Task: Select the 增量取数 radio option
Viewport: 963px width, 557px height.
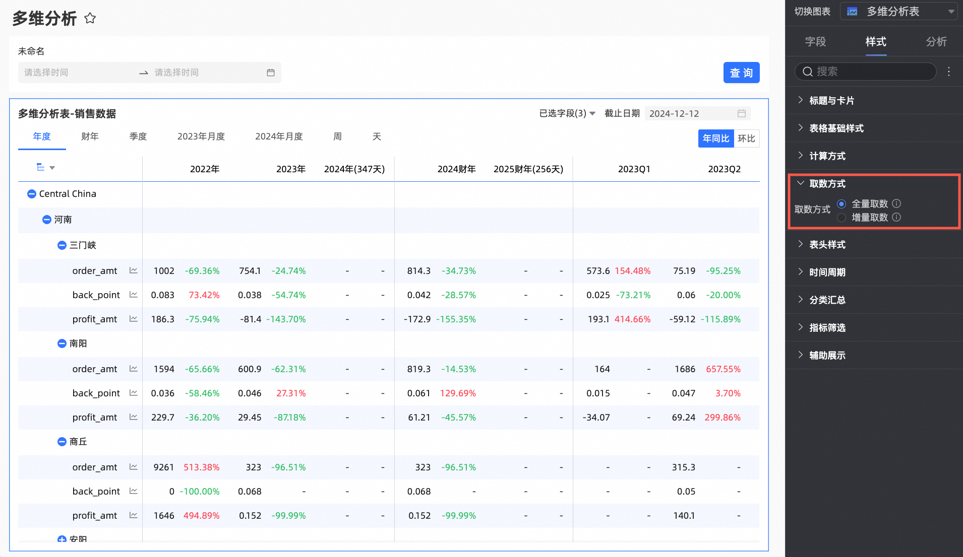Action: pyautogui.click(x=841, y=217)
